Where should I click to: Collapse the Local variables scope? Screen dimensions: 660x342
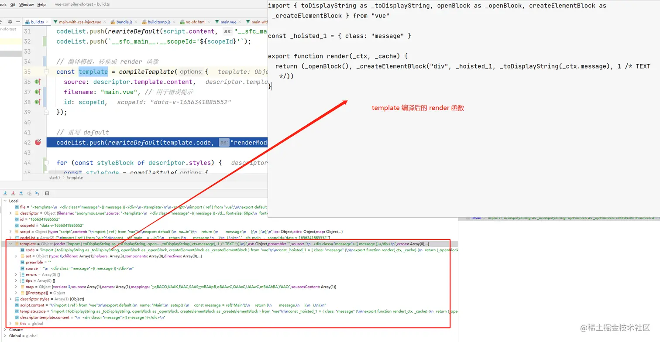pyautogui.click(x=5, y=201)
